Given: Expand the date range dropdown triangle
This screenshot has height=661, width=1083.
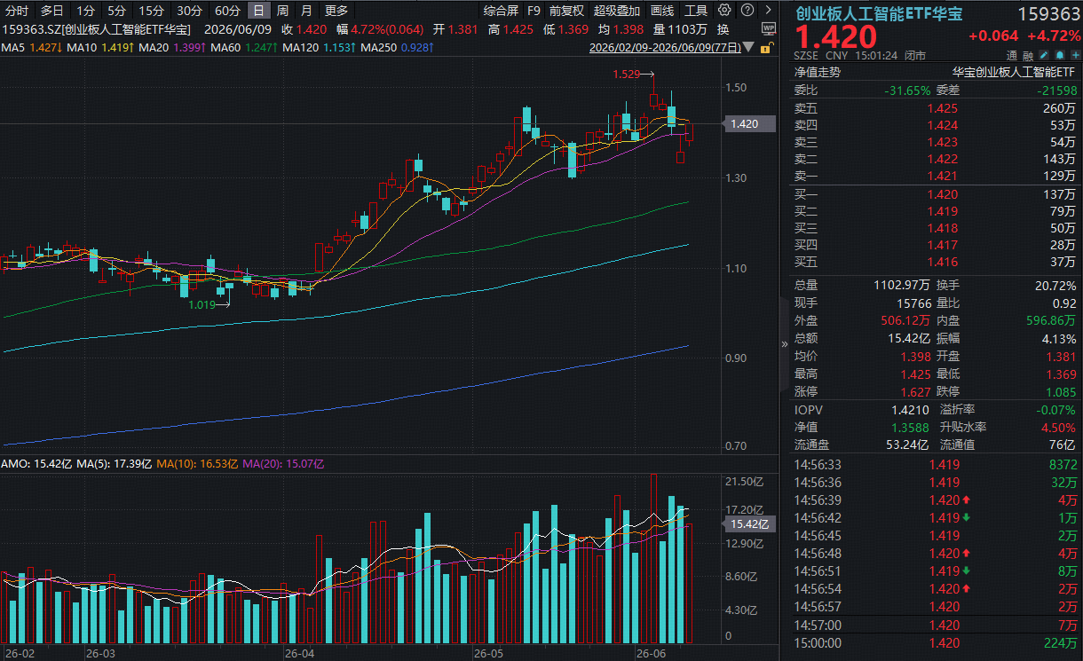Looking at the screenshot, I should click(x=749, y=46).
